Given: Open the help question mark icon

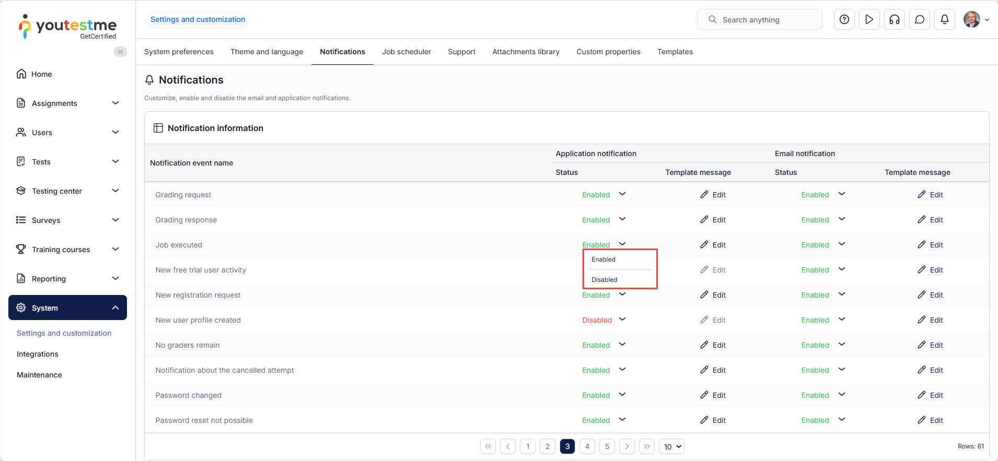Looking at the screenshot, I should click(844, 20).
